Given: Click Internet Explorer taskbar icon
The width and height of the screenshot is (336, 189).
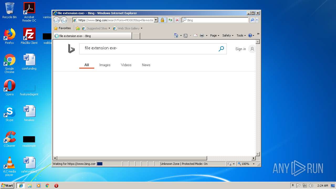Looking at the screenshot, I should pyautogui.click(x=21, y=185).
